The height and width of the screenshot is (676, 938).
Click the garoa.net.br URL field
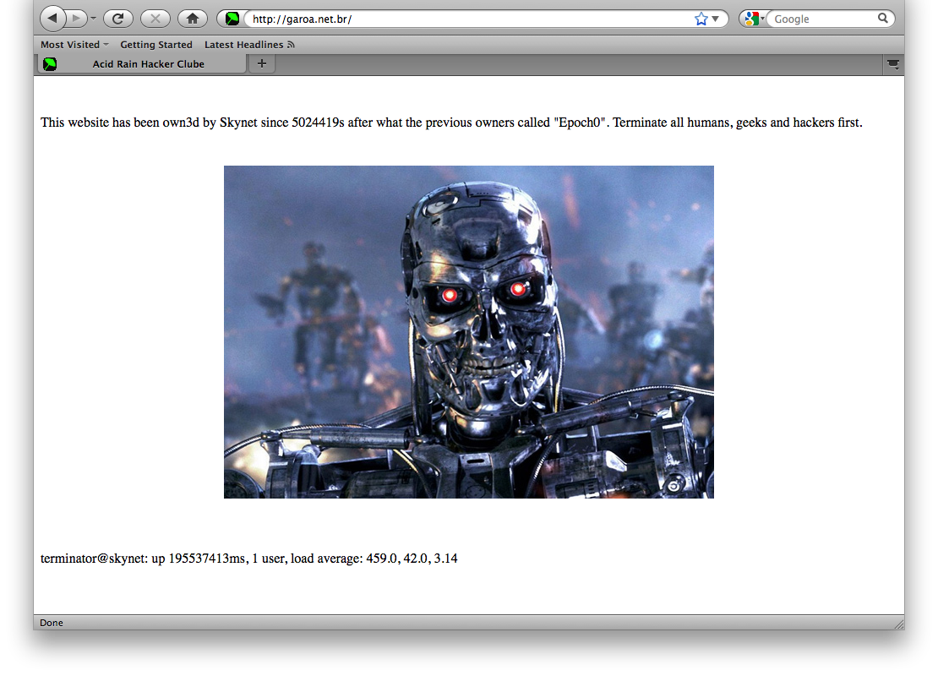click(x=468, y=19)
